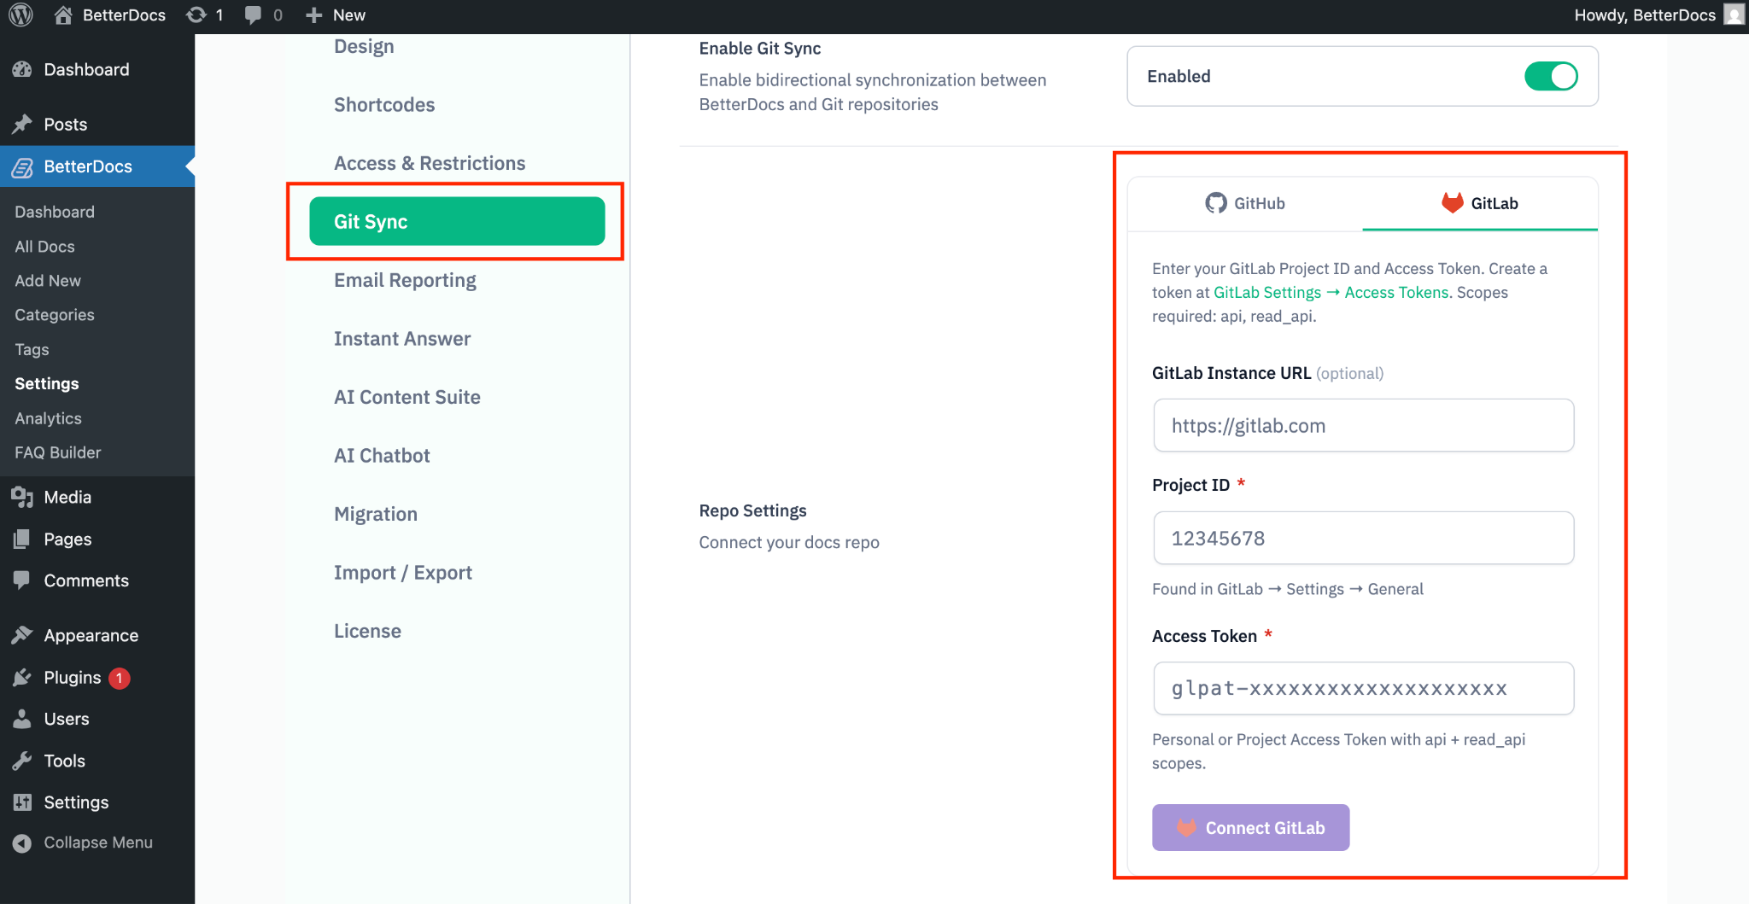This screenshot has height=904, width=1749.
Task: Open the updates circular arrows icon
Action: 196,15
